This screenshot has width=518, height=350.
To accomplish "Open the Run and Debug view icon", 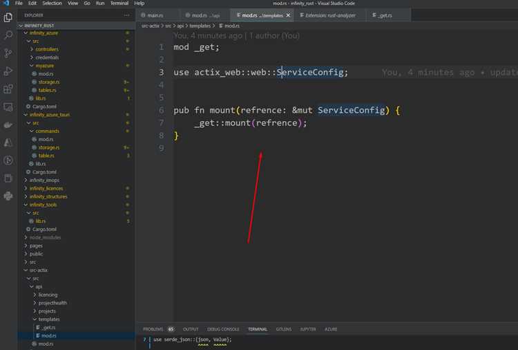I will pyautogui.click(x=8, y=71).
